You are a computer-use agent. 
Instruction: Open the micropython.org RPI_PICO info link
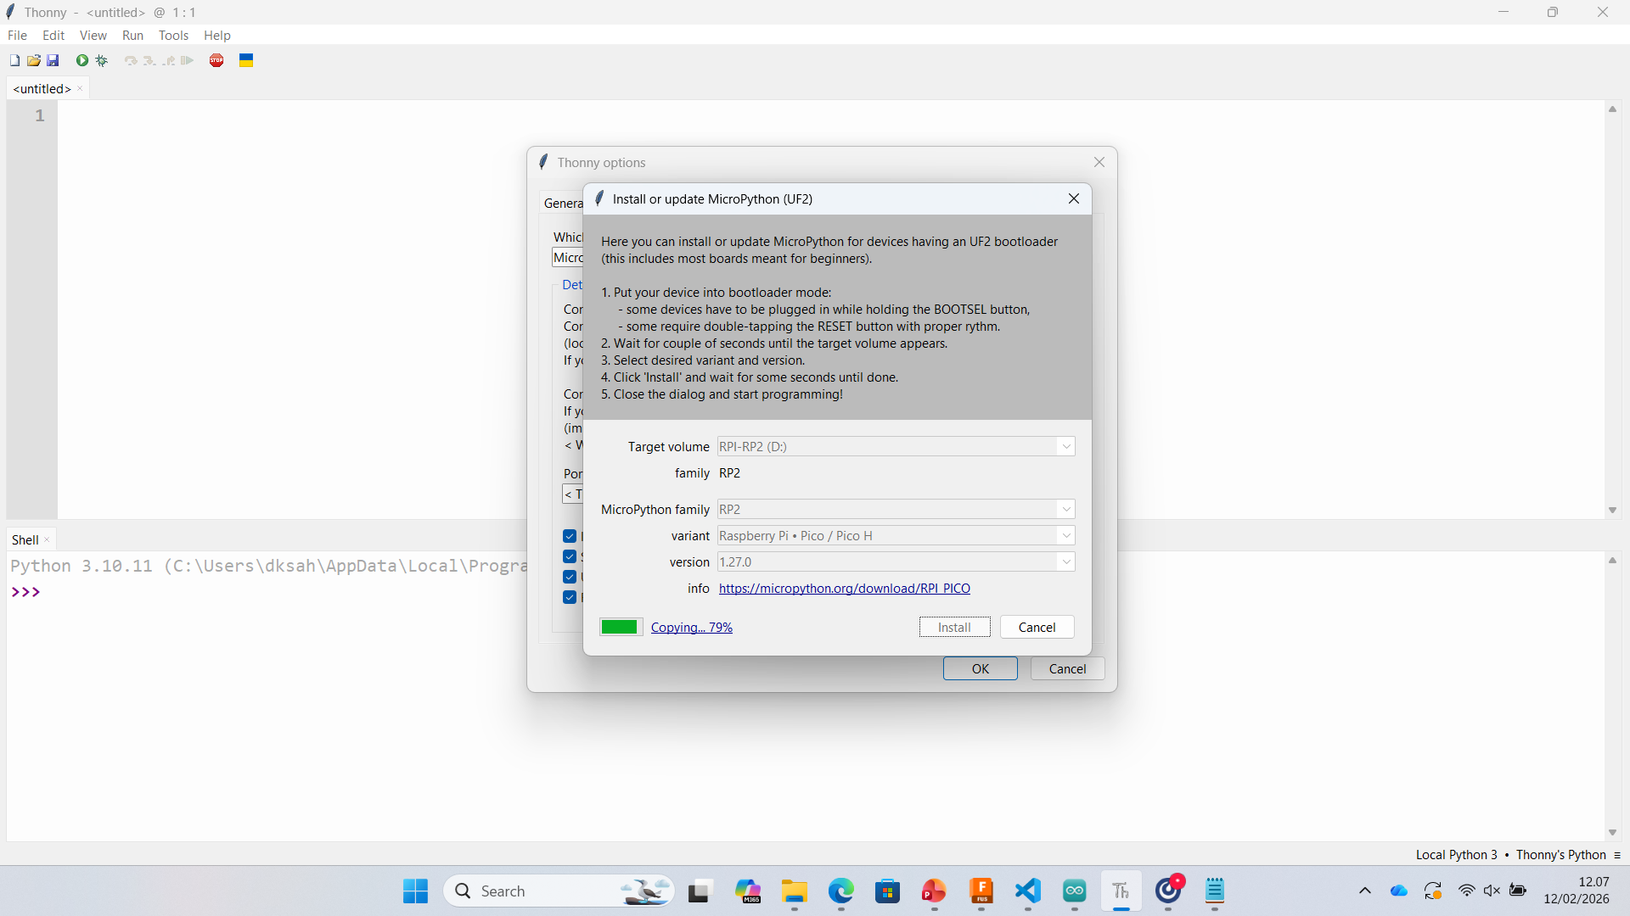[844, 589]
